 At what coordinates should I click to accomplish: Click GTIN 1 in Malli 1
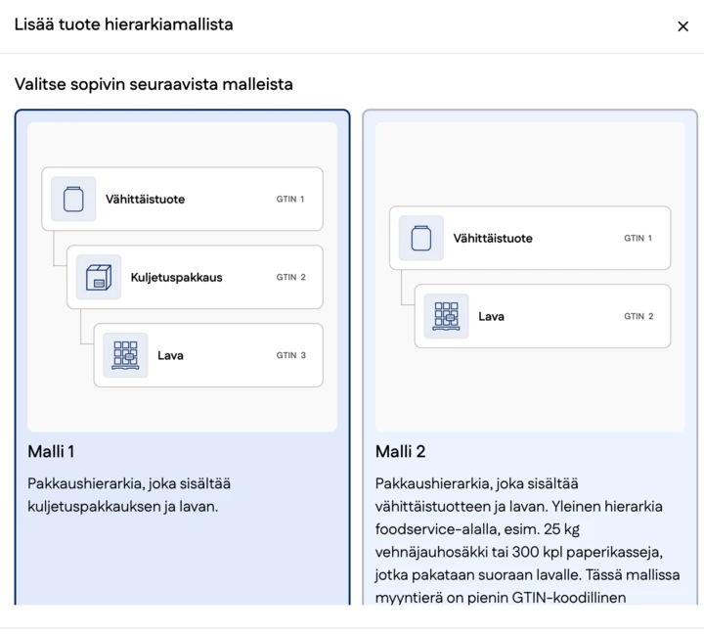(x=290, y=199)
